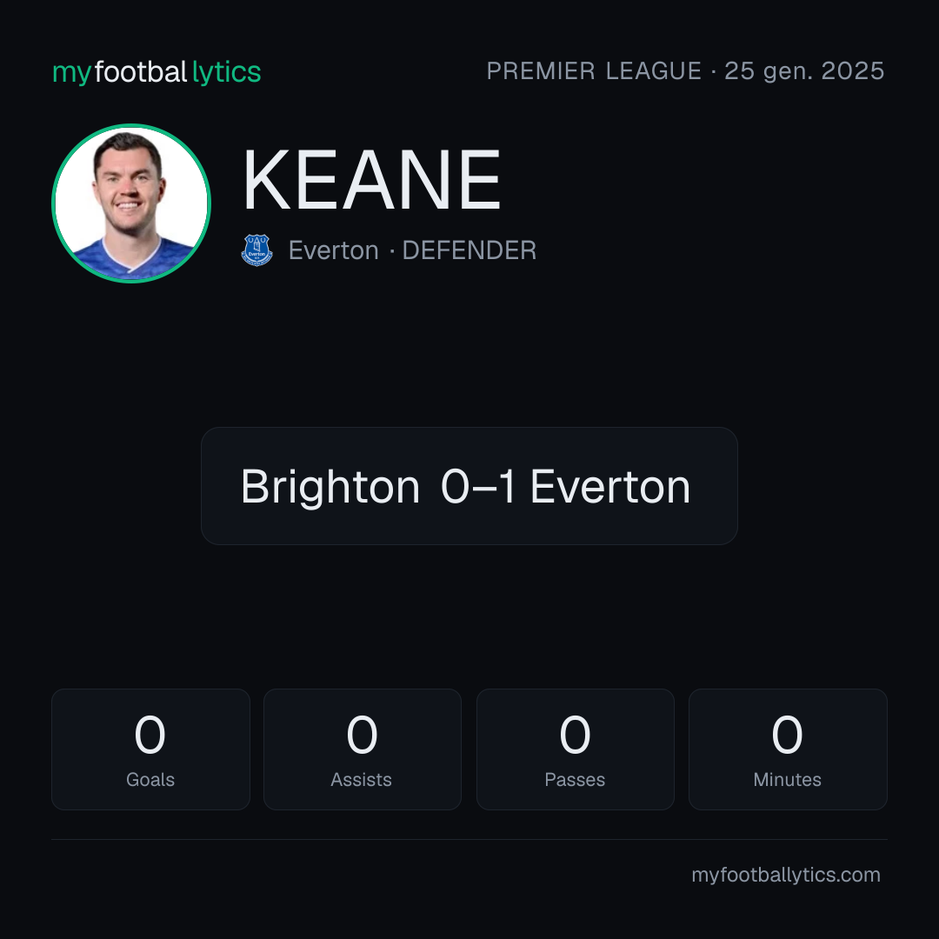Screen dimensions: 939x939
Task: Select the Minutes stat card
Action: point(788,749)
